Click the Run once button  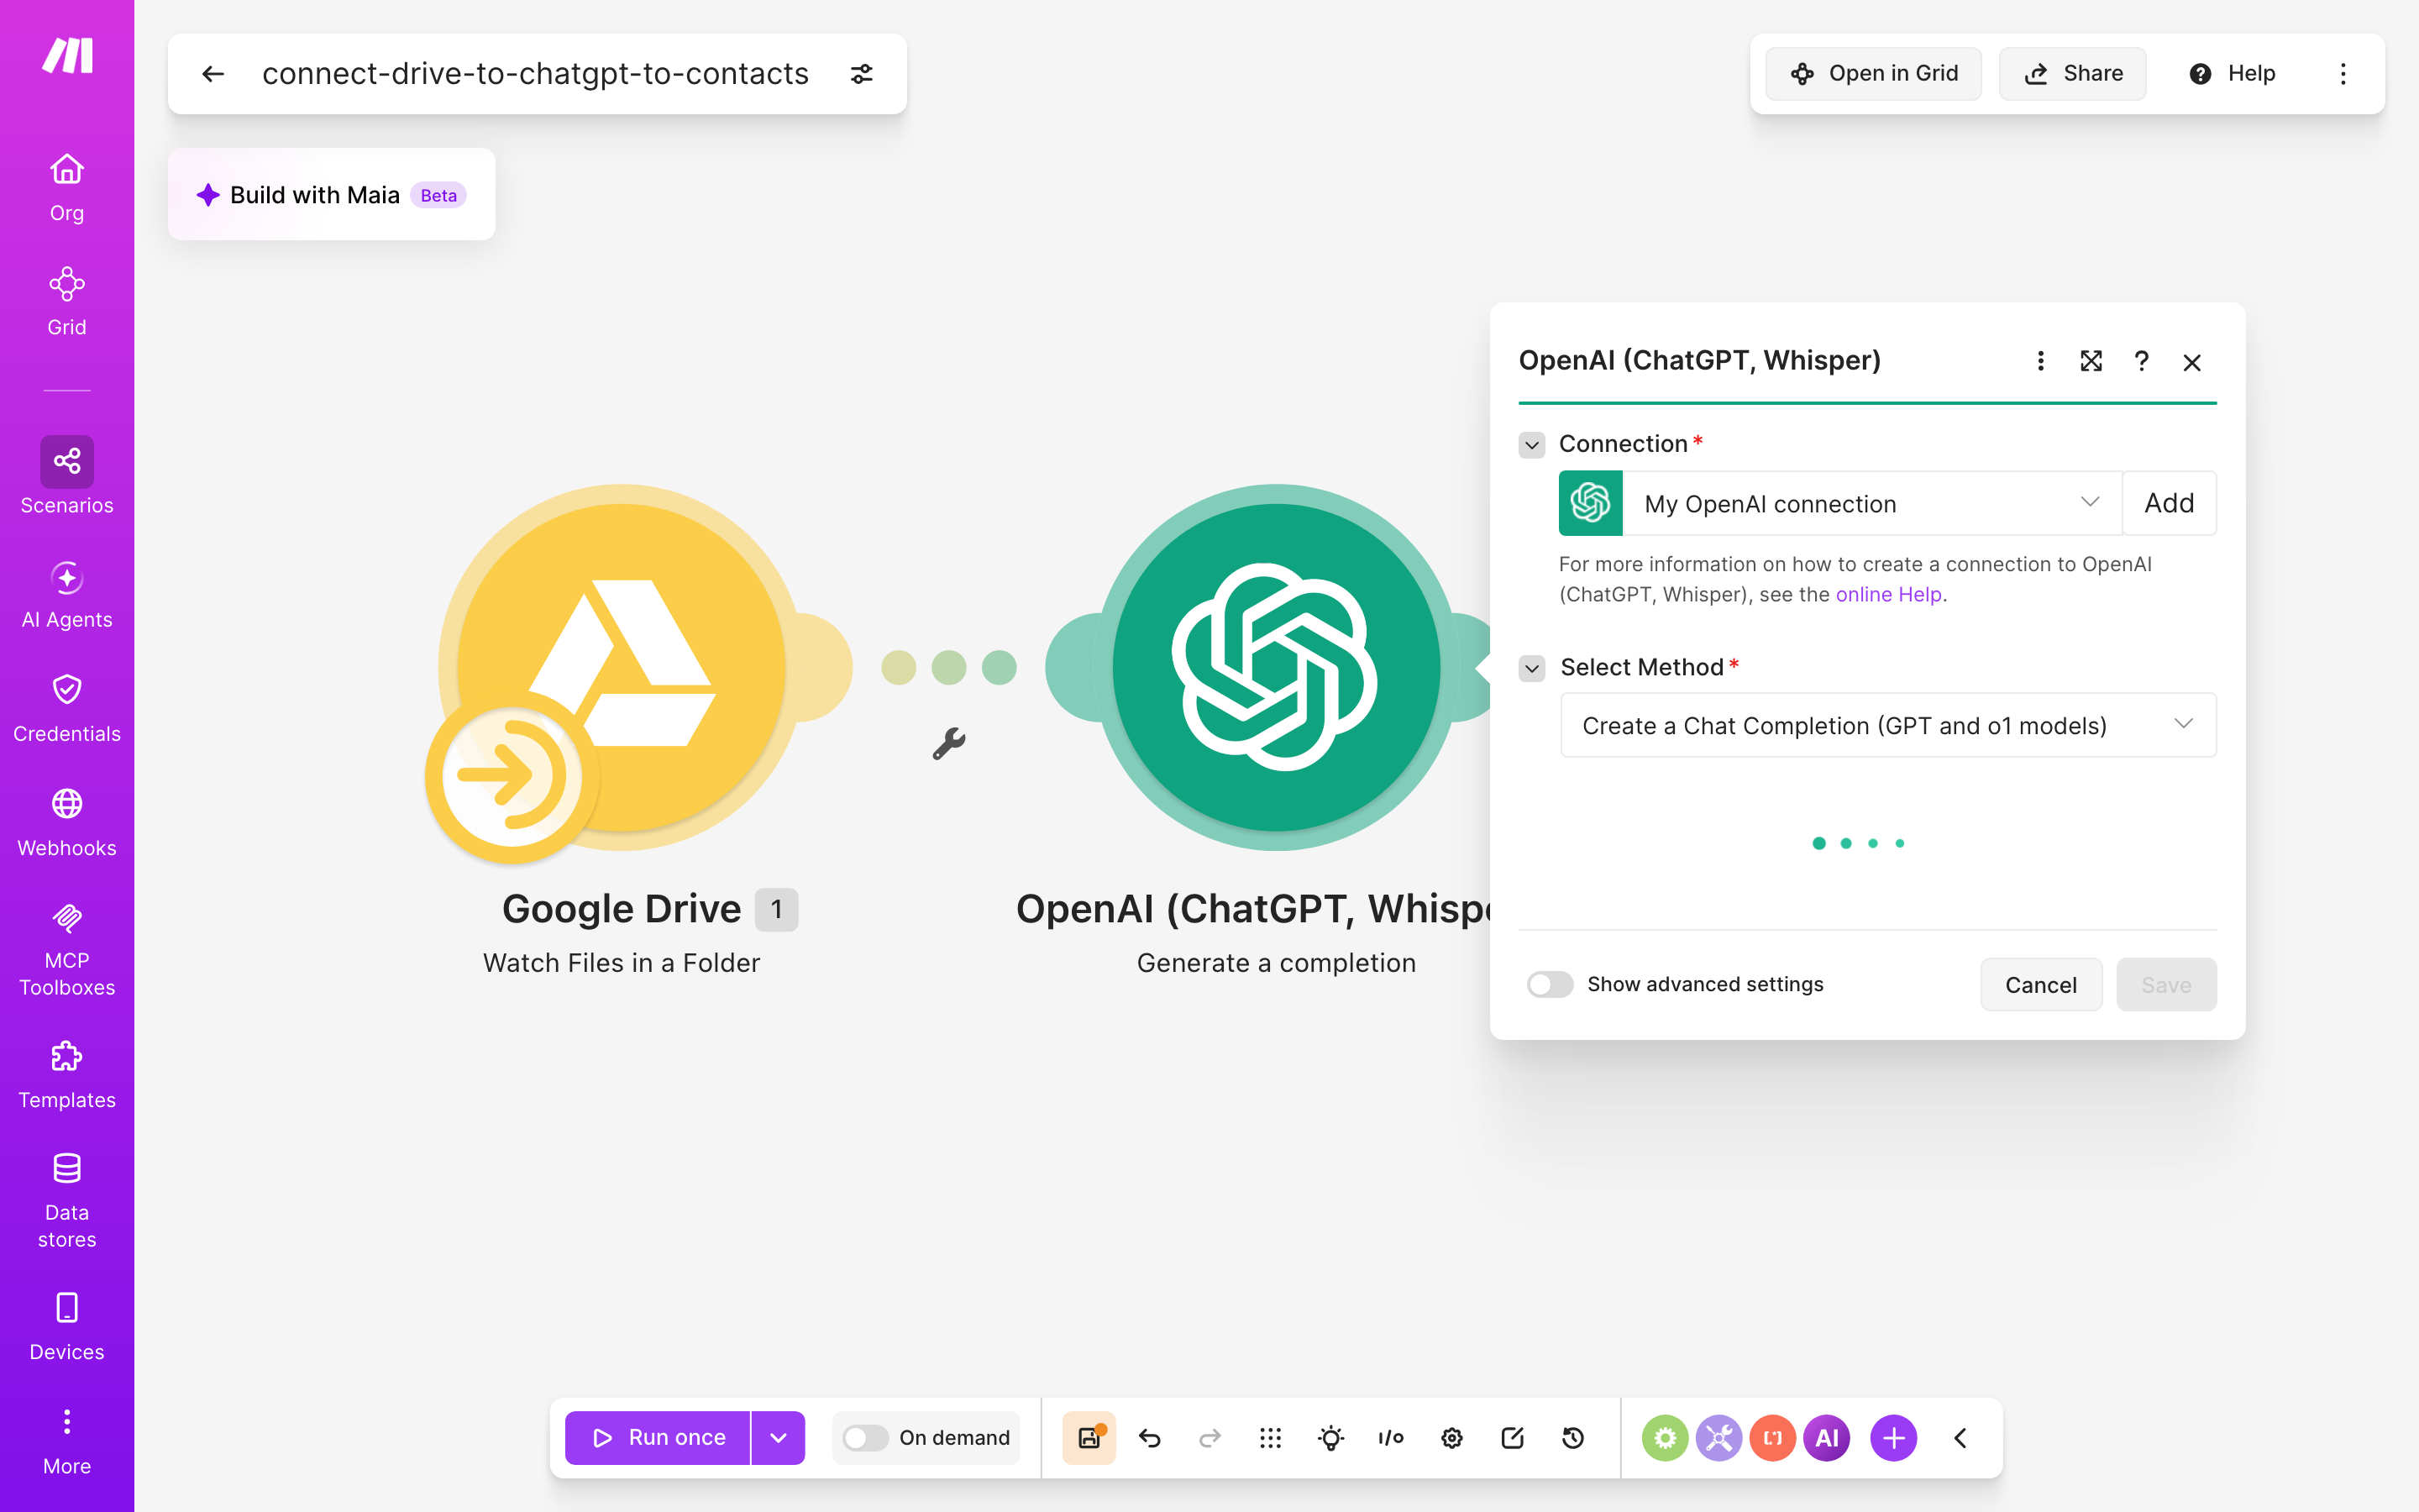658,1438
